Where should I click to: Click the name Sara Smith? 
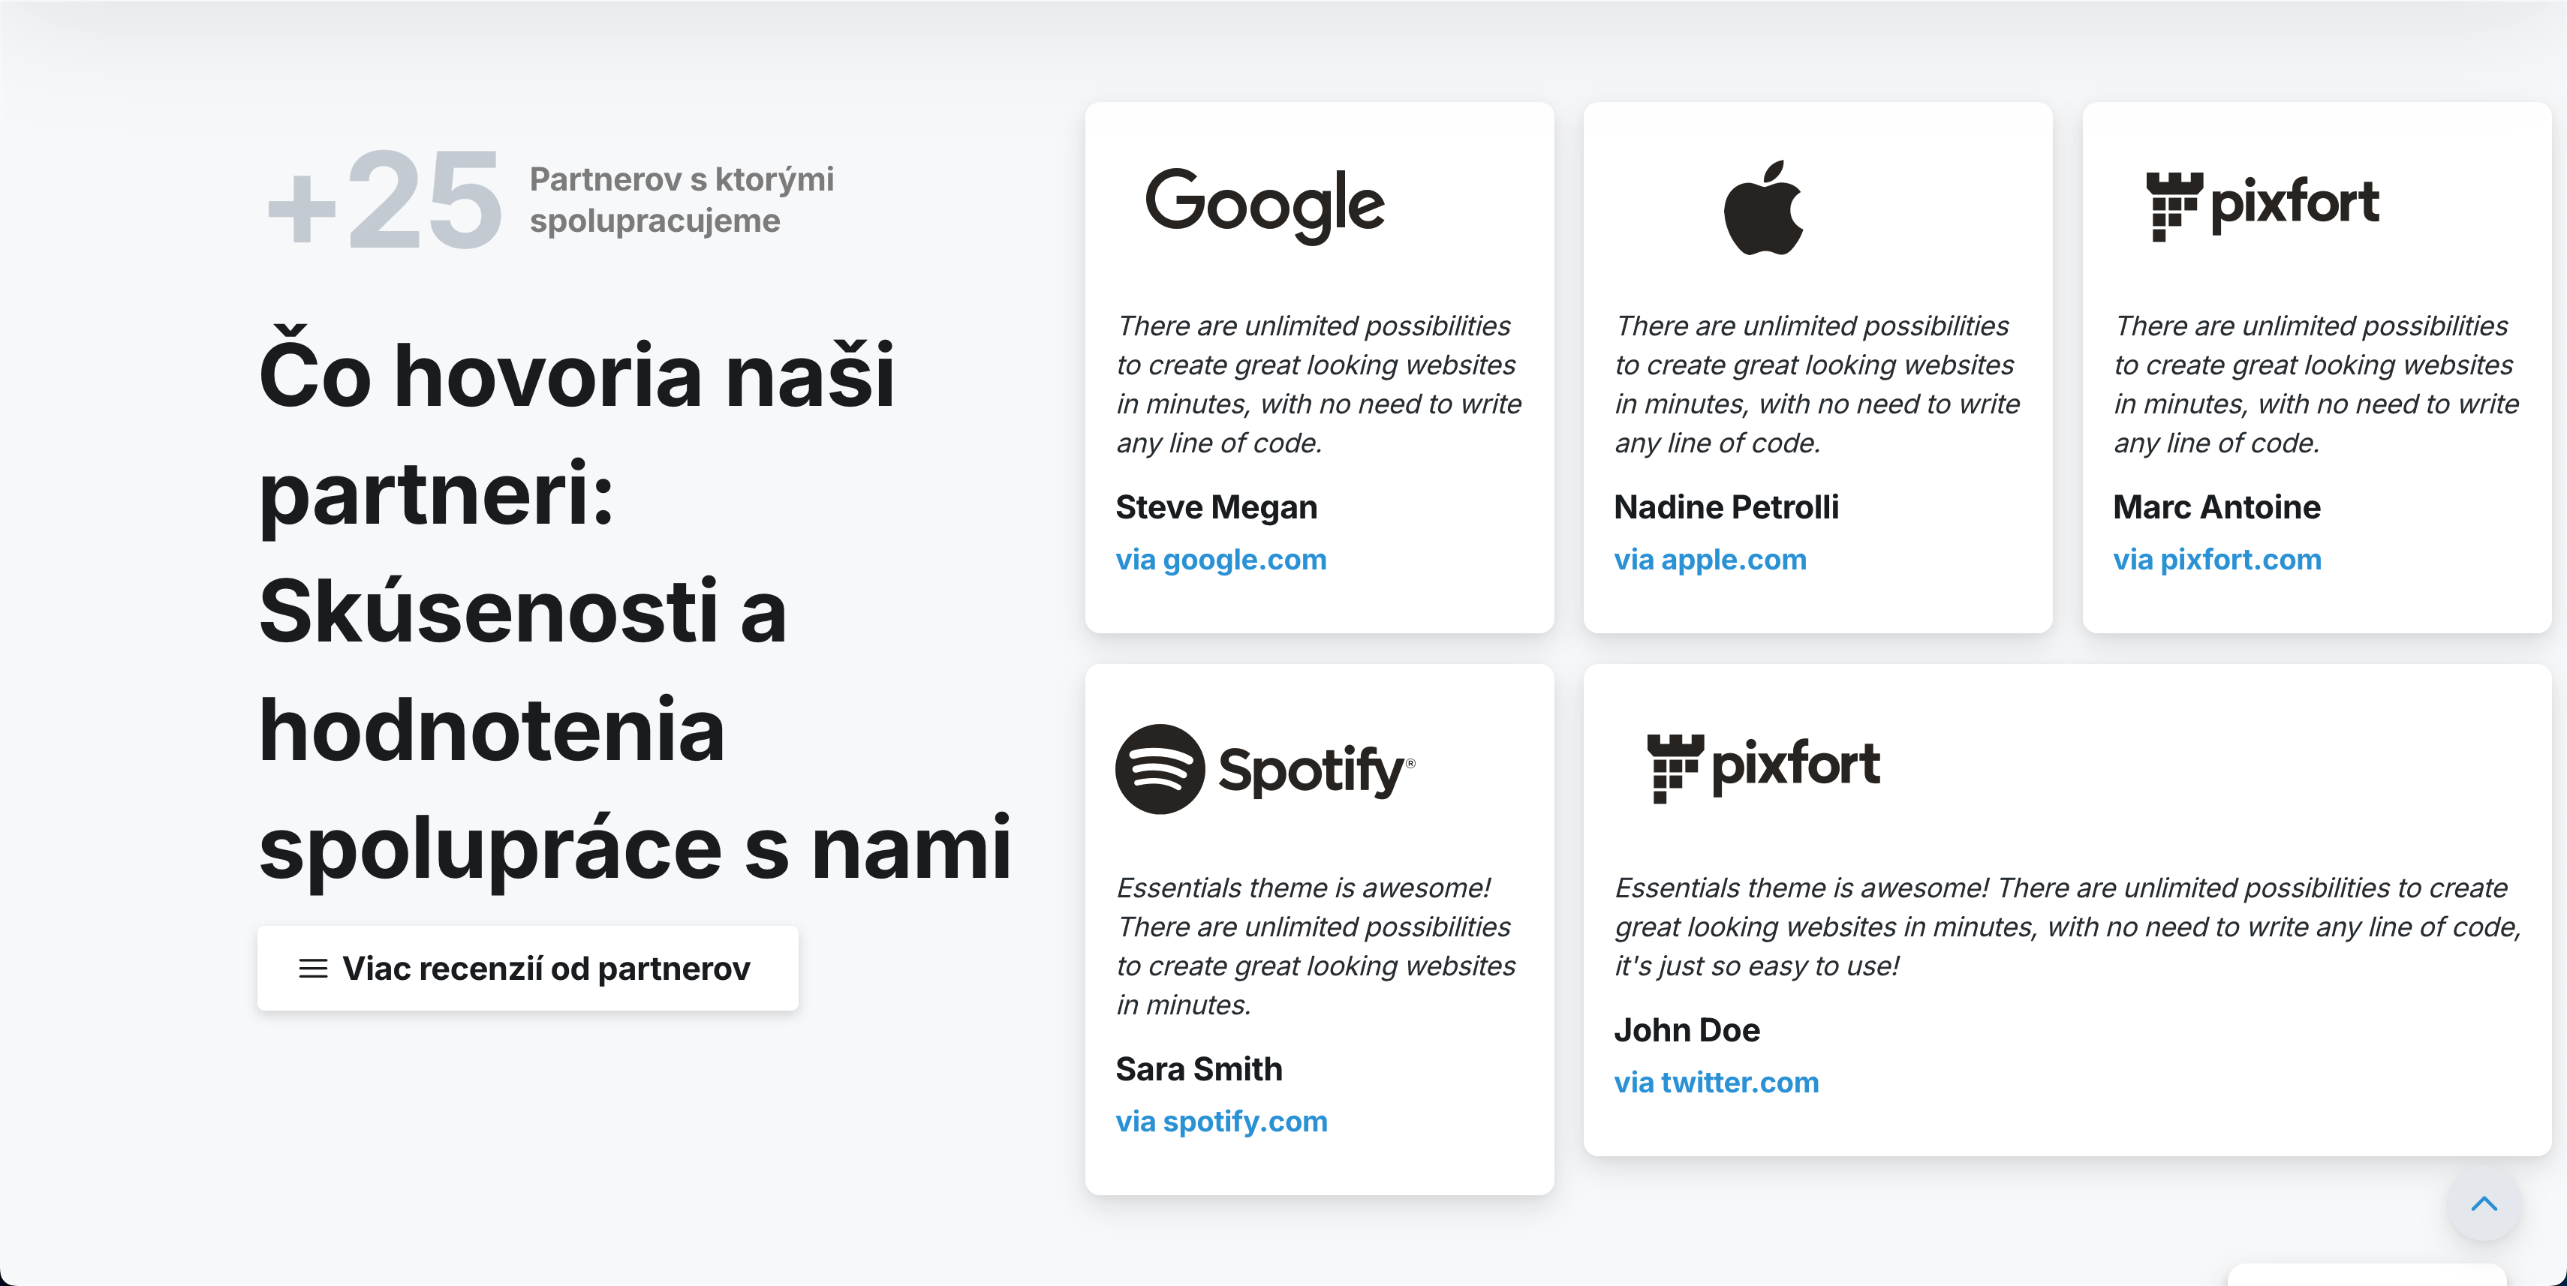click(x=1199, y=1069)
